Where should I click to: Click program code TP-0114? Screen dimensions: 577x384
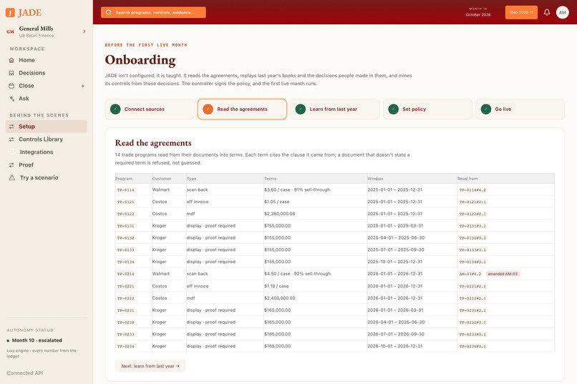coord(126,190)
